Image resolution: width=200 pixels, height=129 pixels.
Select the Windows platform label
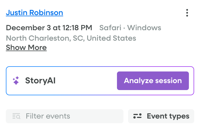coord(144,28)
